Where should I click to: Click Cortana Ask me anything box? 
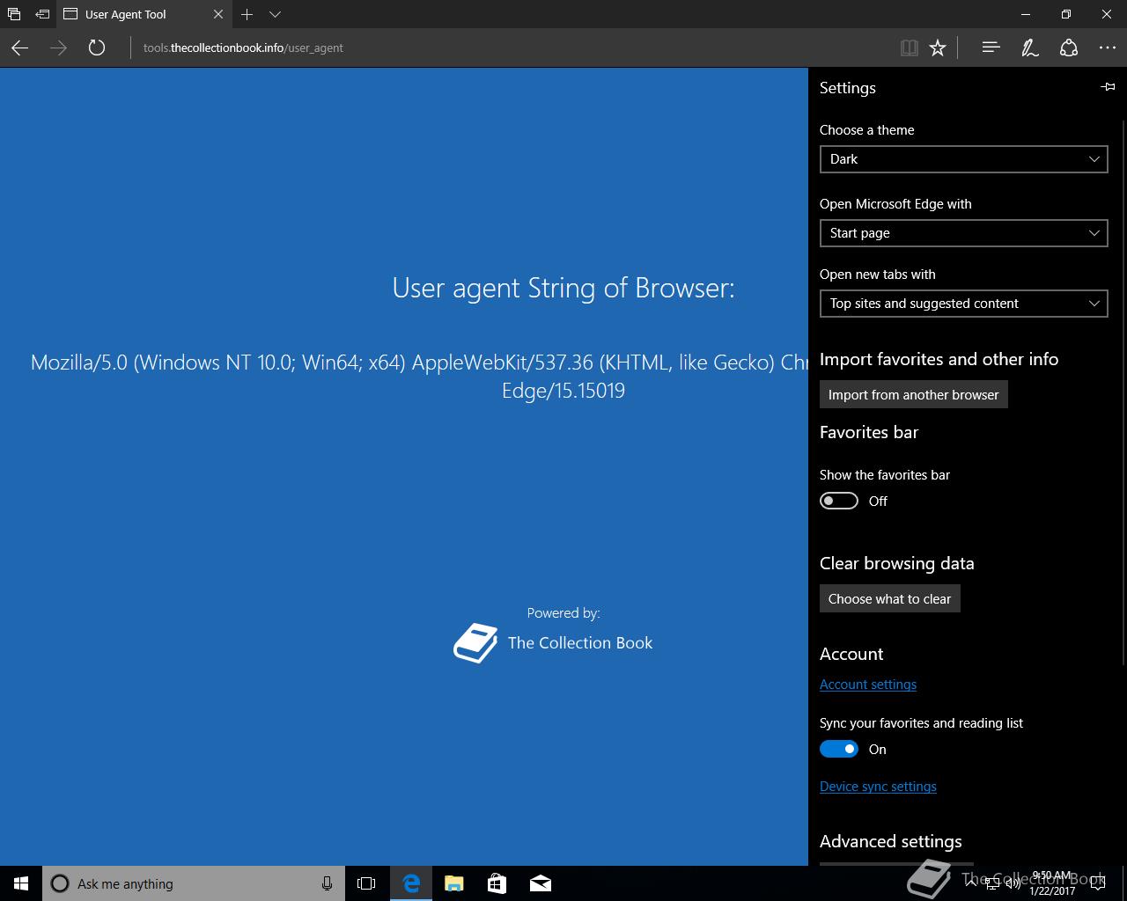pos(192,883)
